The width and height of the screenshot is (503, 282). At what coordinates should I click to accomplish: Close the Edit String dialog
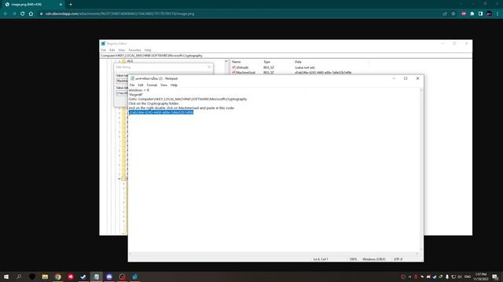pos(209,67)
